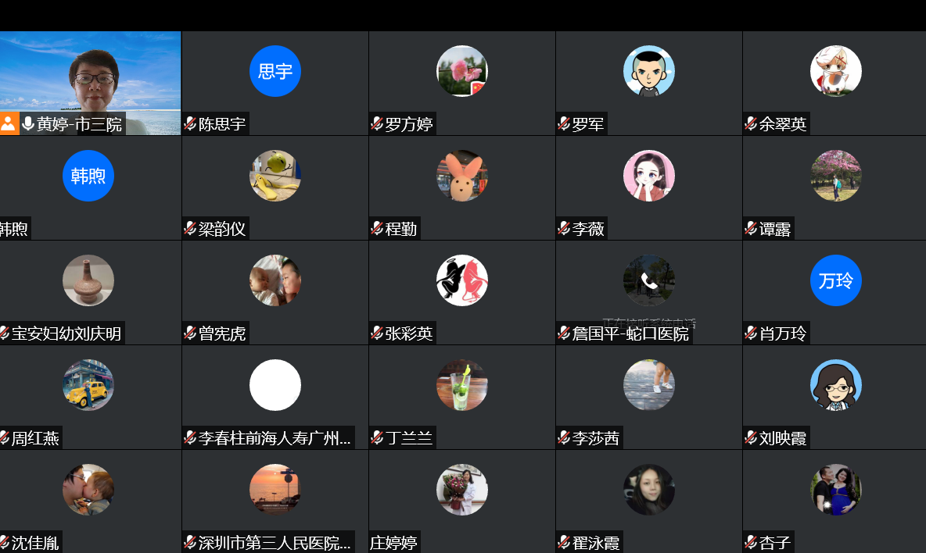The height and width of the screenshot is (553, 926).
Task: Click the blank white avatar of 李春柱
Action: click(275, 385)
